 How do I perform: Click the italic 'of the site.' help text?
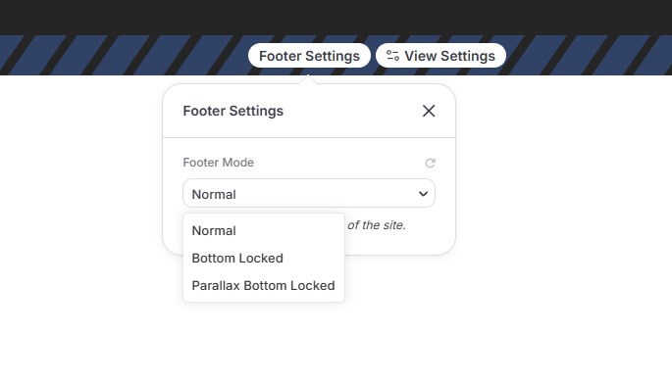377,225
